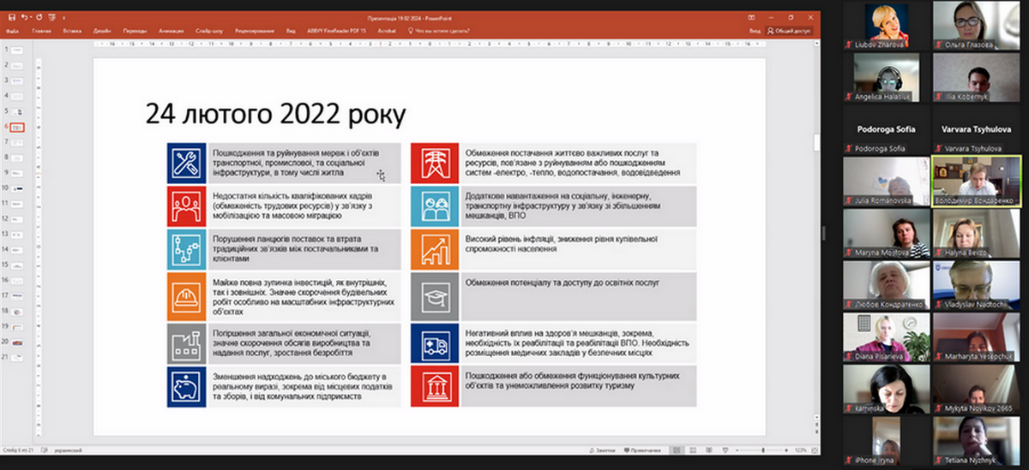1029x470 pixels.
Task: Toggle the Notes pane (Заметки)
Action: (604, 449)
